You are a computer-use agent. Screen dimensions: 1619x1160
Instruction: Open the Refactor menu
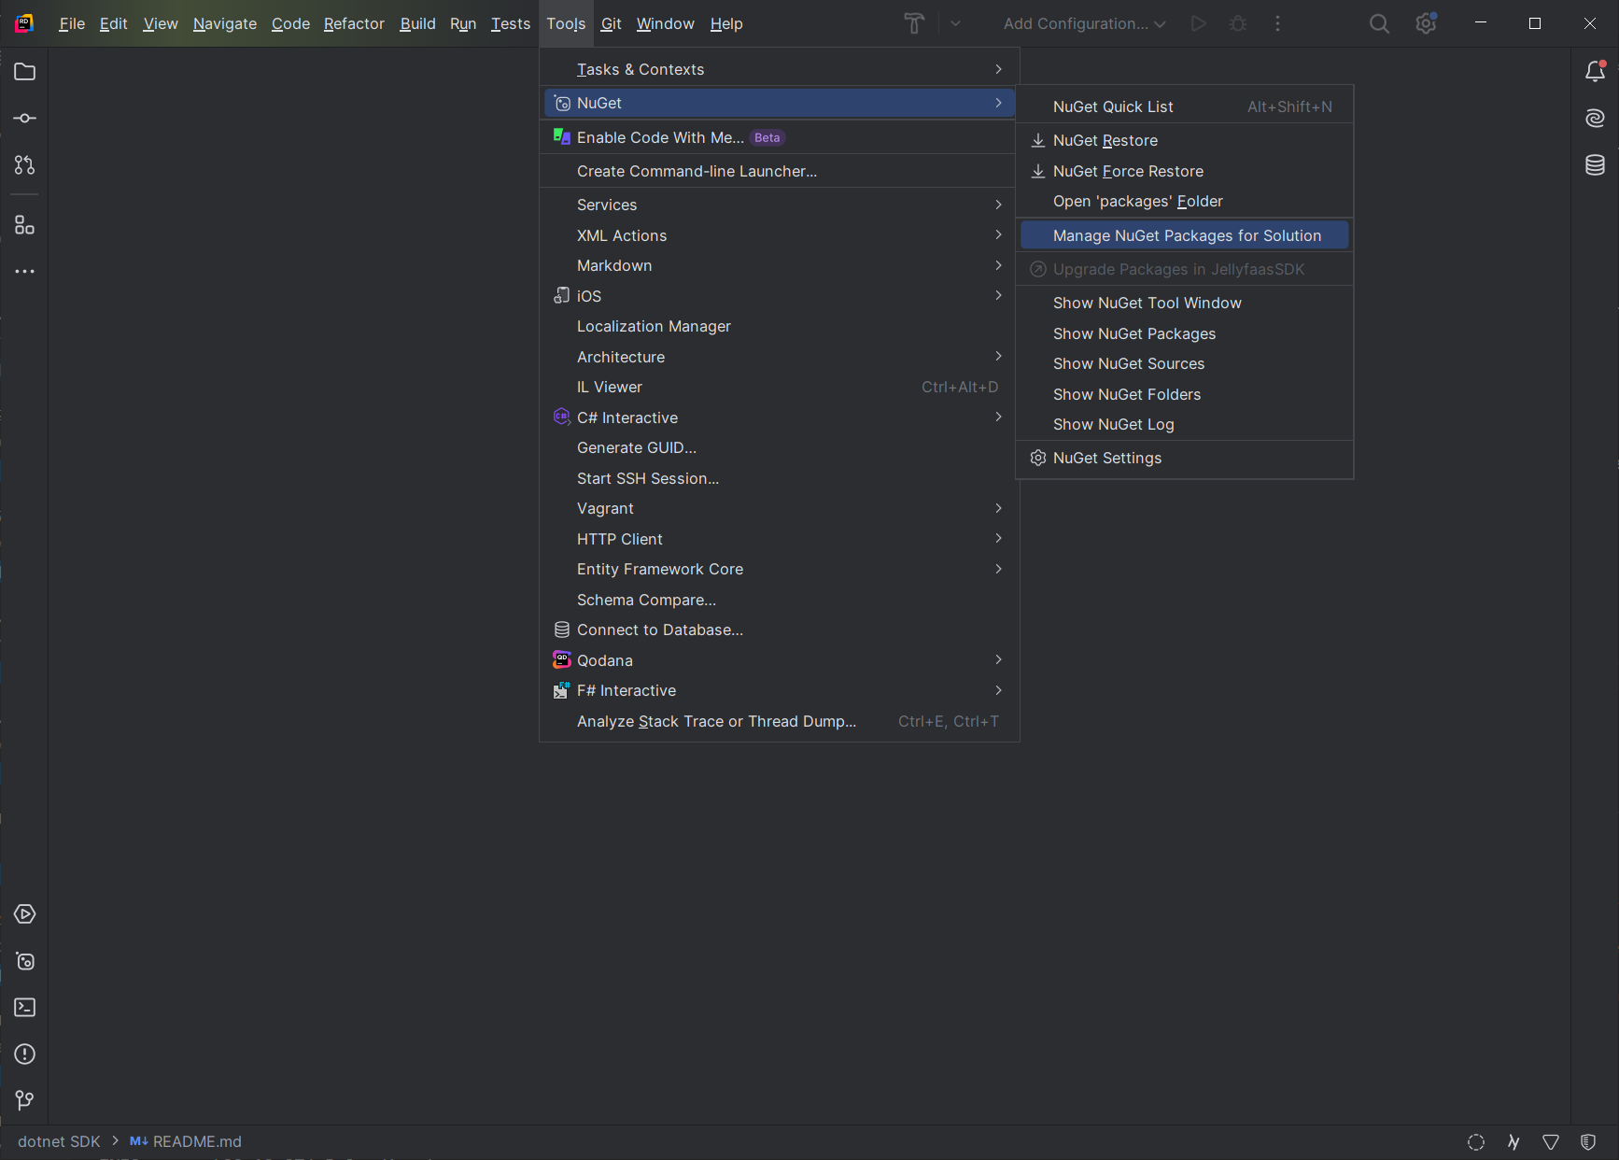[x=354, y=24]
